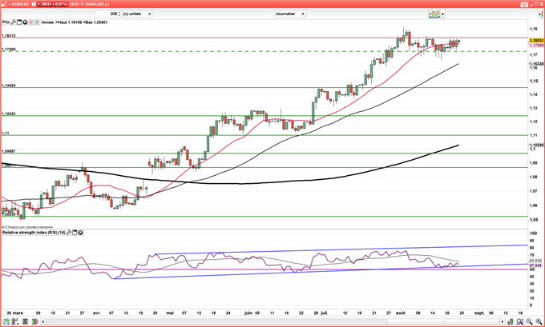Click the 200 units quantity field
Screen dimensions: 545x327
[x=106, y=14]
